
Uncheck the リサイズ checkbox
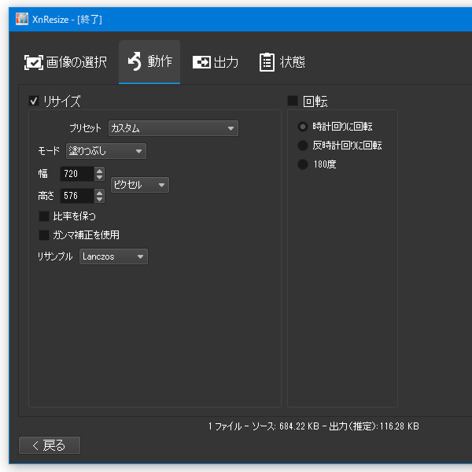[x=34, y=101]
